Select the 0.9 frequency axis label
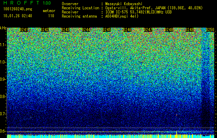 tap(3, 79)
